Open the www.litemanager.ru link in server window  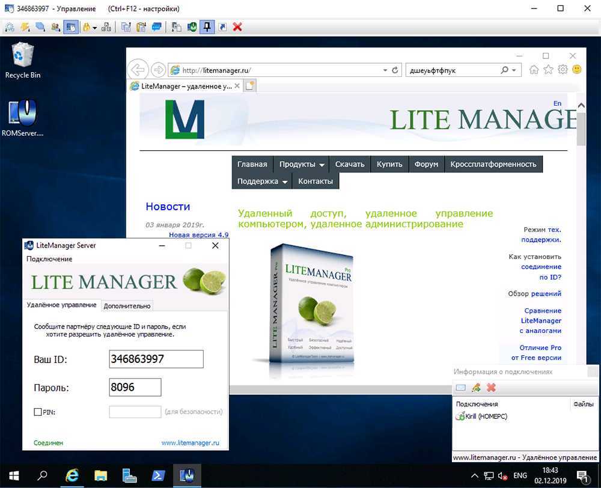coord(190,443)
